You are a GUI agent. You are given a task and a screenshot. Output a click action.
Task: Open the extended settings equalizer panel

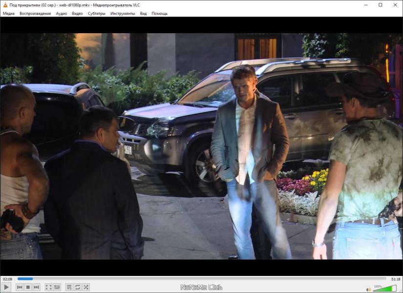tap(57, 287)
